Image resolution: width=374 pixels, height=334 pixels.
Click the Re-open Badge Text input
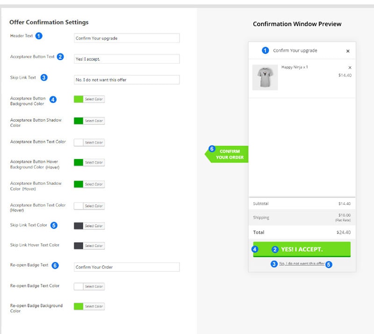pyautogui.click(x=127, y=267)
